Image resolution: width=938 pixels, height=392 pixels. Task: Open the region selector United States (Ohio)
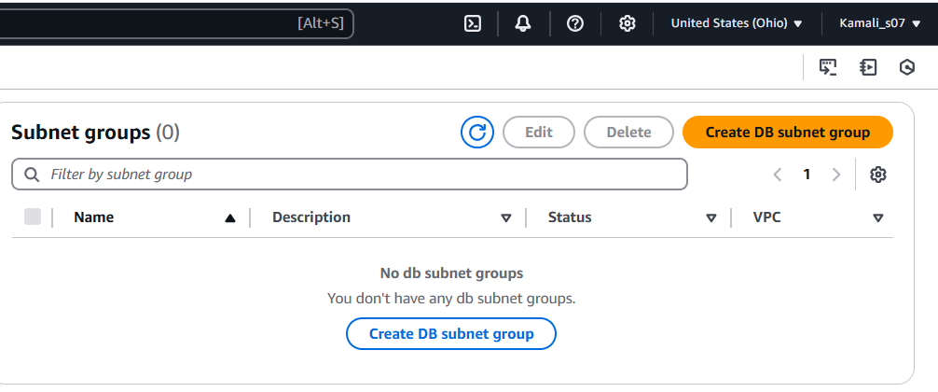(x=737, y=23)
